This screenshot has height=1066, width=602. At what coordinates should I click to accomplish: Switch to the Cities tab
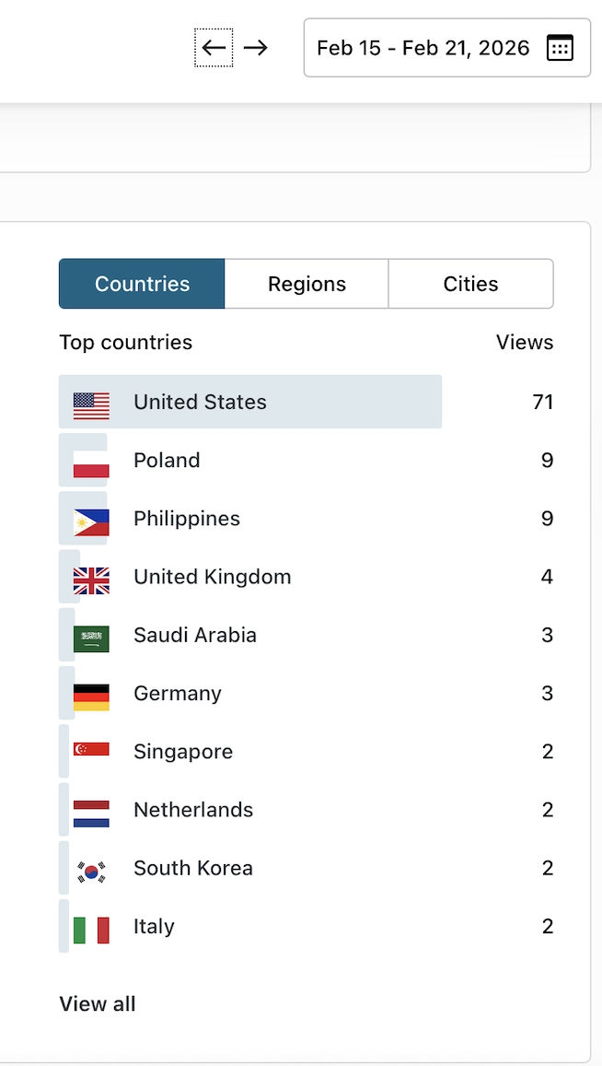[470, 284]
